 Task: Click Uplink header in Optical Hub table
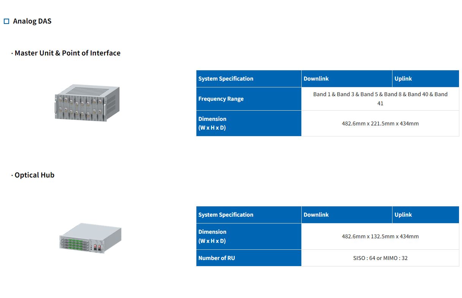[426, 215]
